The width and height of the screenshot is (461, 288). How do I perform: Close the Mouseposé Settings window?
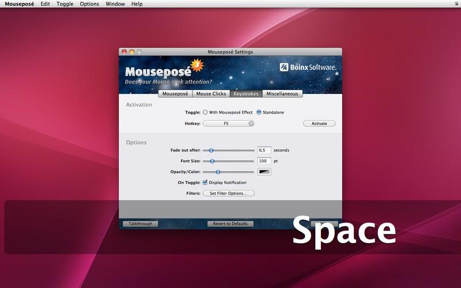click(124, 52)
